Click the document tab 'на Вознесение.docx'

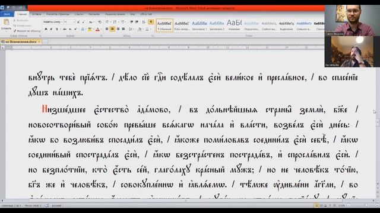tap(21, 42)
